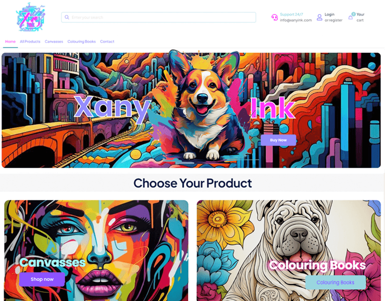Open the Canvasses menu item
This screenshot has height=301, width=385.
(x=54, y=42)
